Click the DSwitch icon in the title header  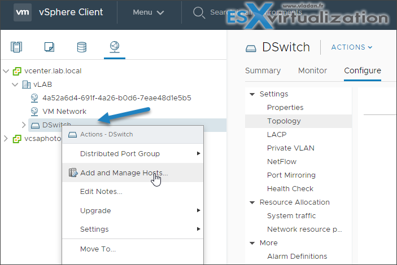tap(251, 48)
